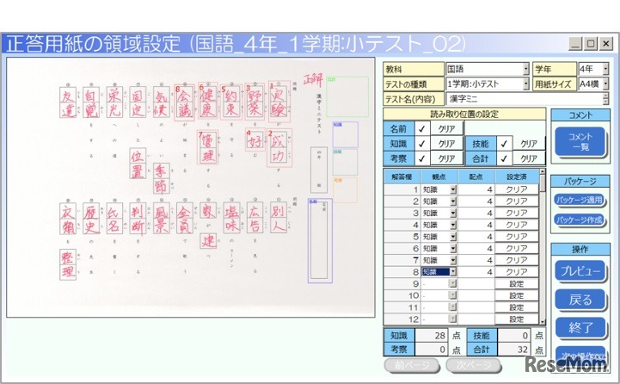Click クリア next to the 合計 checkbox
The image size is (620, 384).
pyautogui.click(x=529, y=158)
